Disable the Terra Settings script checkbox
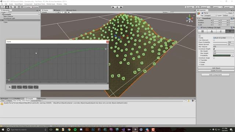Image resolution: width=235 pixels, height=132 pixels. coord(201,28)
